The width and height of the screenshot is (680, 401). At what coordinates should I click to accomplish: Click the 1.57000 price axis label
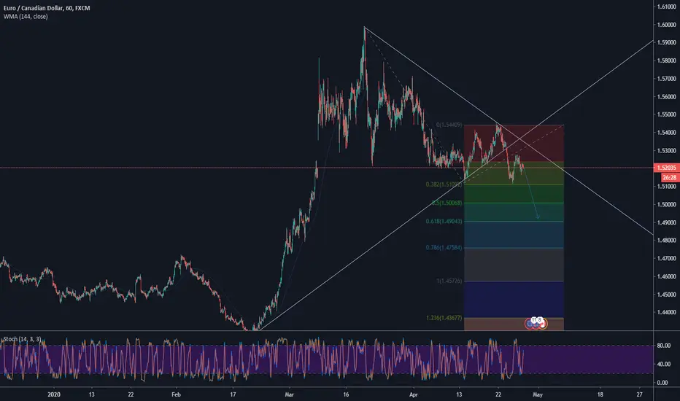(667, 79)
